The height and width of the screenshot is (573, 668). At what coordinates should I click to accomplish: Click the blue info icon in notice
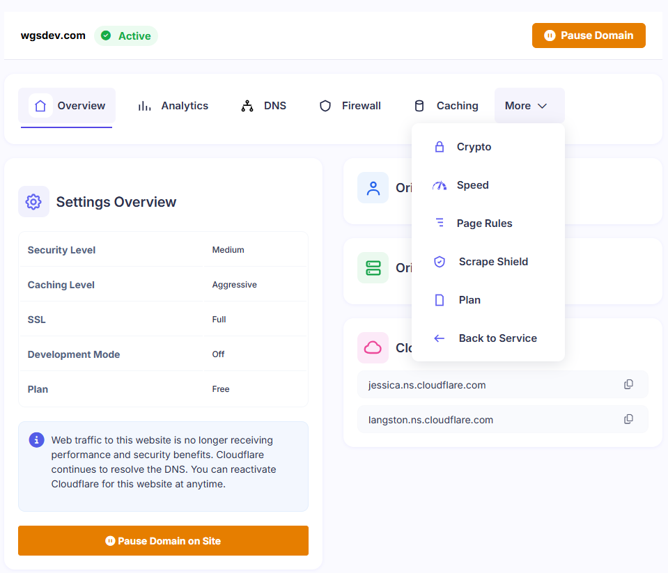click(x=37, y=440)
